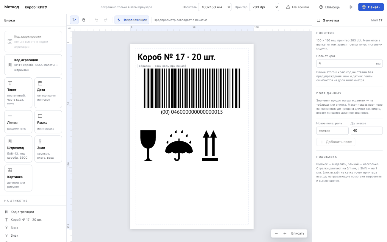Open the Принтер 203 dpi dropdown
The width and height of the screenshot is (387, 242).
pos(264,7)
